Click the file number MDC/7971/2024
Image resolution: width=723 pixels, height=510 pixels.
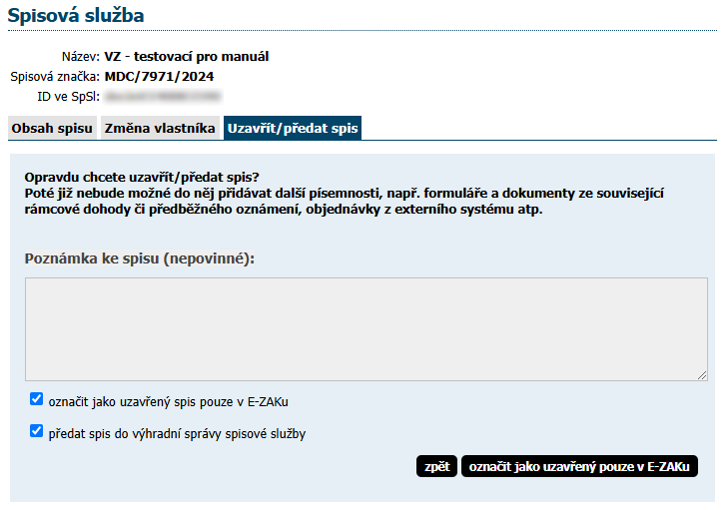(x=159, y=76)
